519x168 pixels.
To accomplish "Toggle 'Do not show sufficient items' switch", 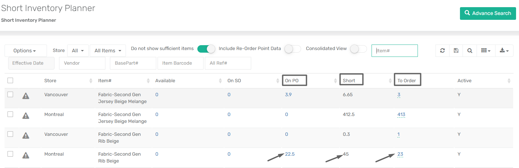I will coord(206,49).
